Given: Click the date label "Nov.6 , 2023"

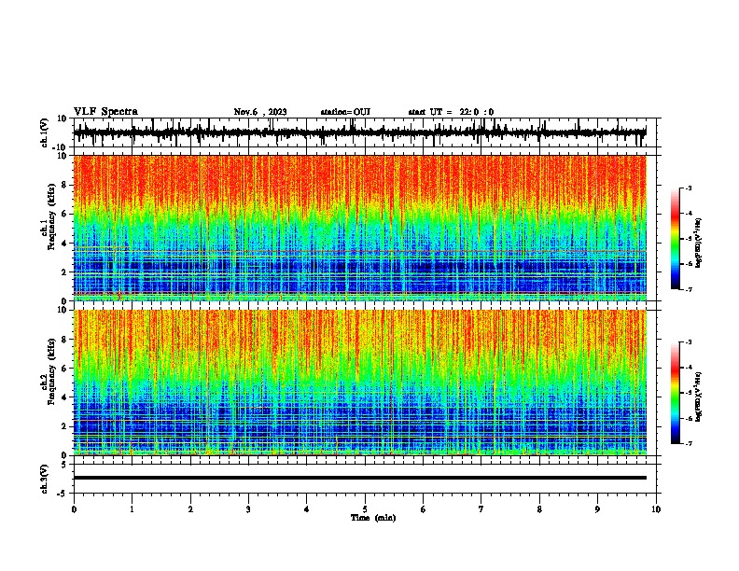Looking at the screenshot, I should [260, 112].
